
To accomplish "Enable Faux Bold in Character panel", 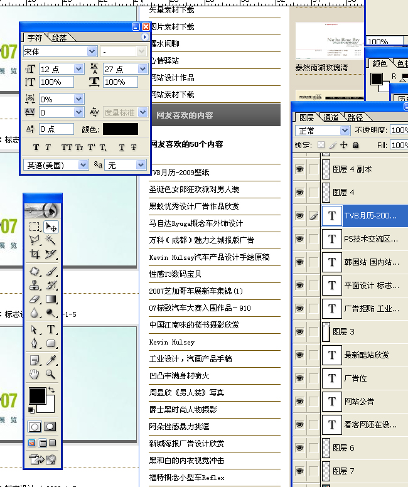I will [x=36, y=147].
